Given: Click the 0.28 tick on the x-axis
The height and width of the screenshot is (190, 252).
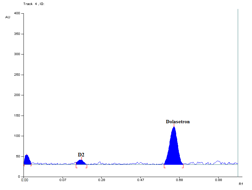Looking at the screenshot, I should pos(101,180).
